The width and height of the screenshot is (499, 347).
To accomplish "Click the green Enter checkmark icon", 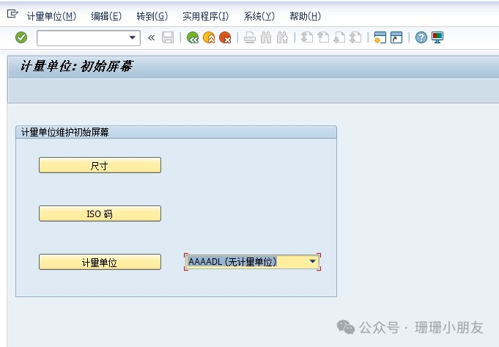I will click(x=21, y=37).
